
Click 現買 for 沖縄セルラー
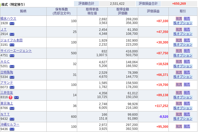point(179,126)
